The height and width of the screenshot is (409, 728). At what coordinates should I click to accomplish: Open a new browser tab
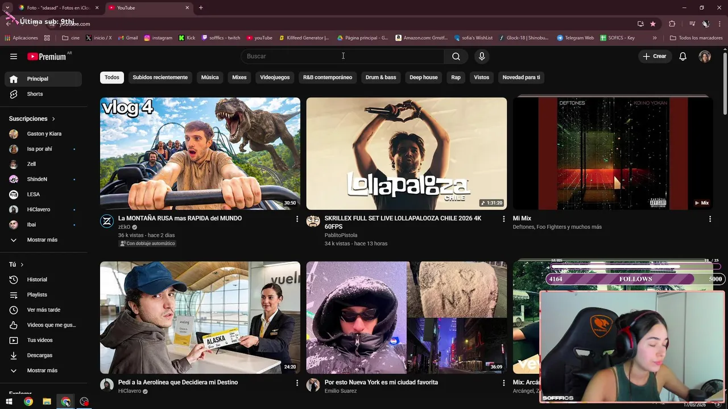201,8
